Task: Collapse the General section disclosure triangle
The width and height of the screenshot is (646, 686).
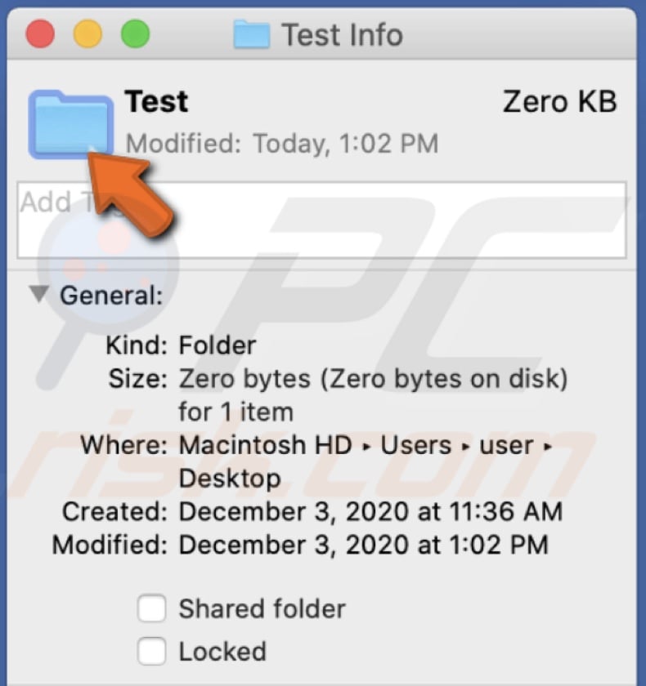Action: point(38,295)
